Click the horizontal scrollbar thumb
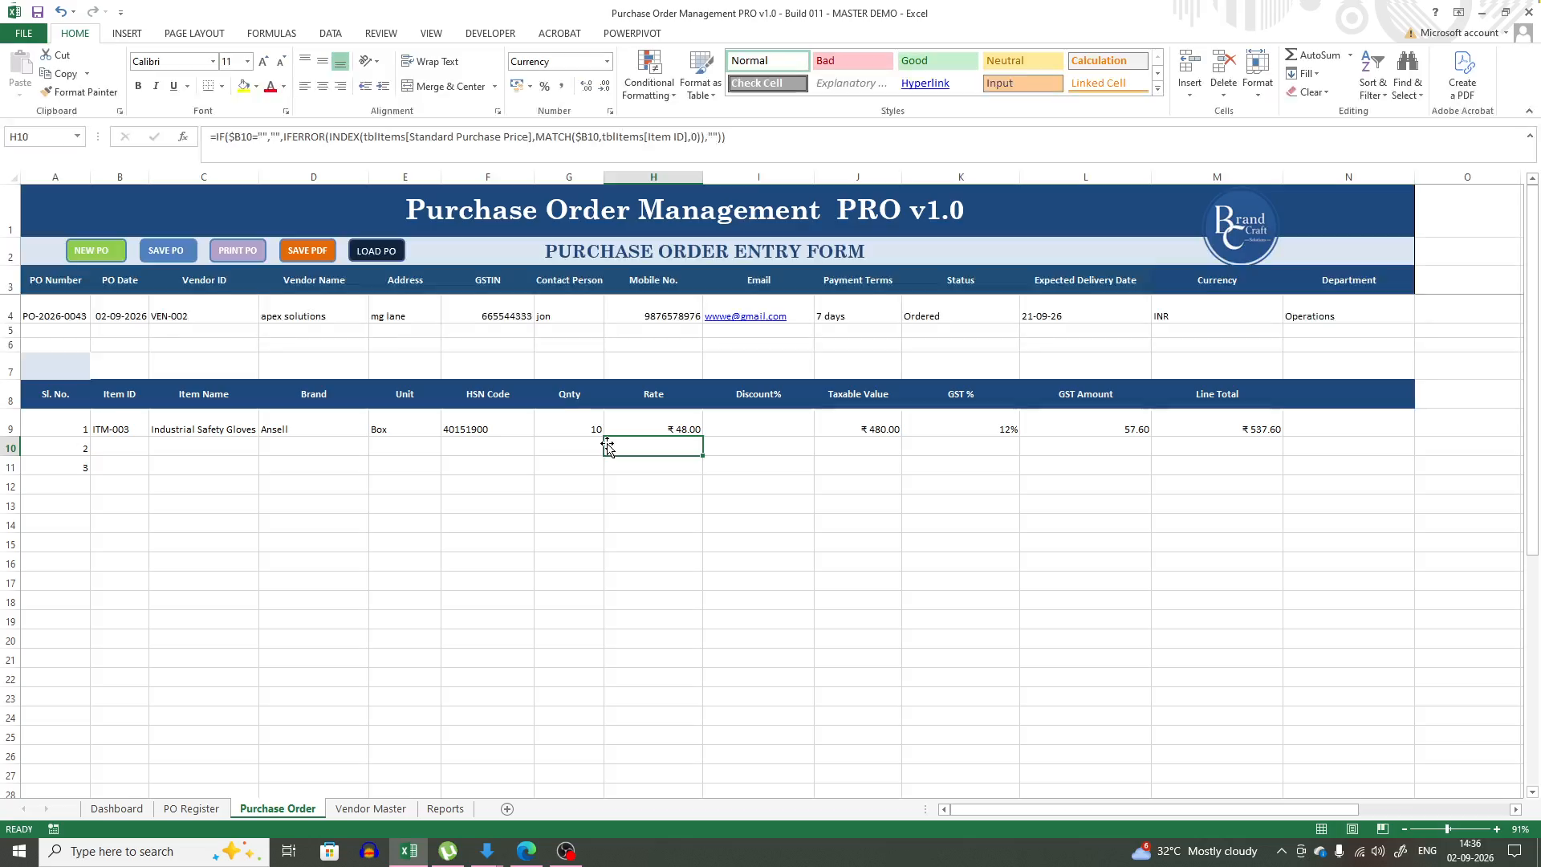This screenshot has width=1541, height=867. [1154, 809]
